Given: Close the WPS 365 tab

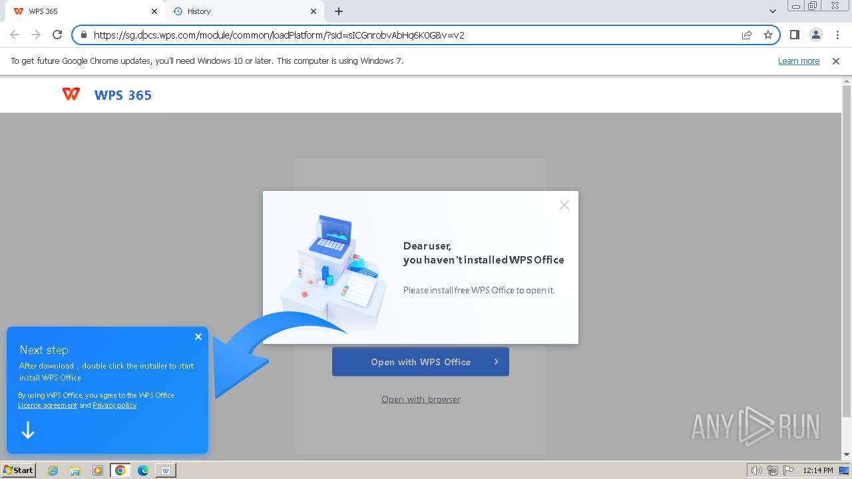Looking at the screenshot, I should [x=154, y=11].
